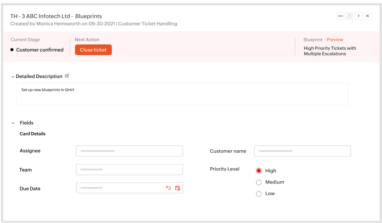
Task: Click the Customer confirmed stage label
Action: coord(40,50)
